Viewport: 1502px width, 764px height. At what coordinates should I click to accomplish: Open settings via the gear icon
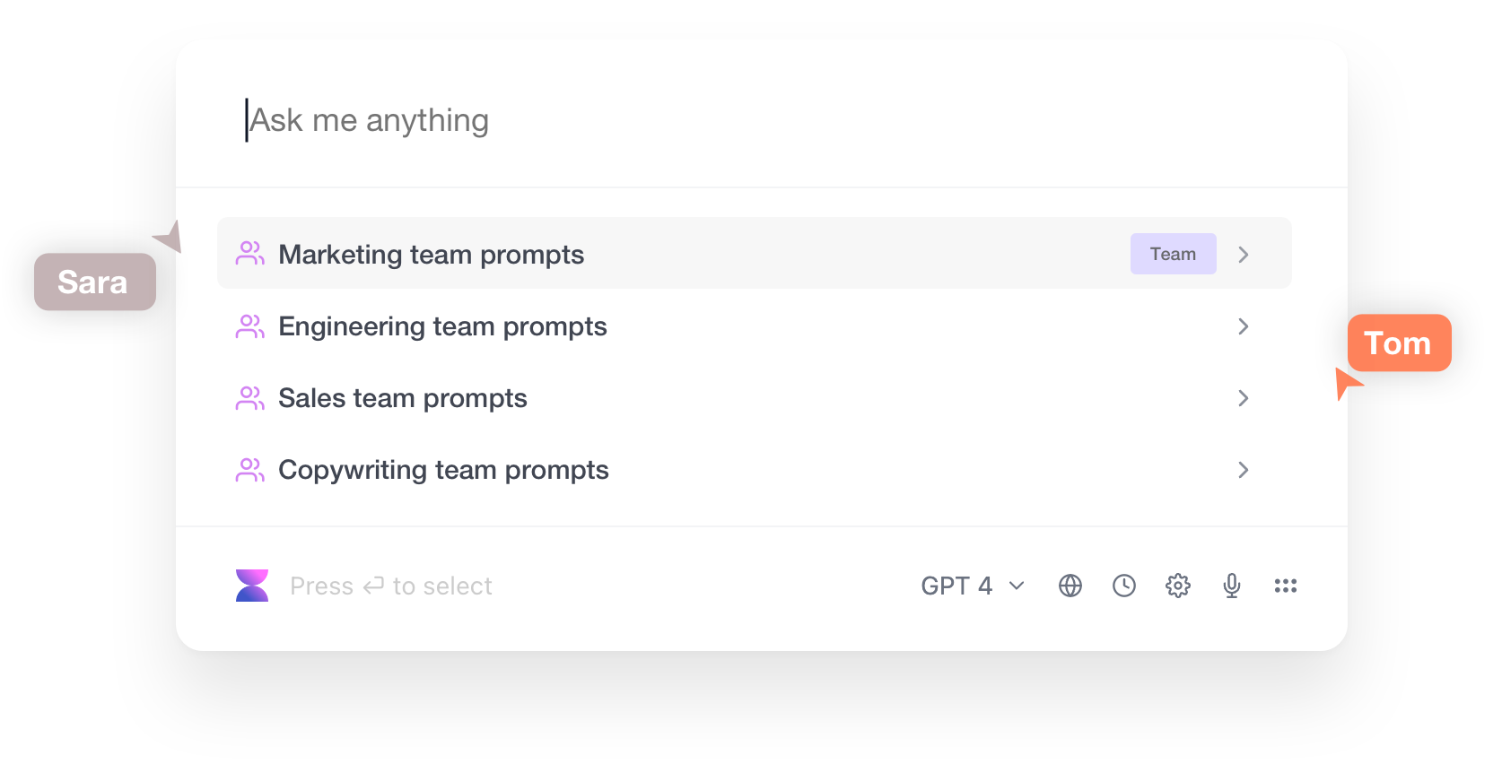click(1178, 586)
